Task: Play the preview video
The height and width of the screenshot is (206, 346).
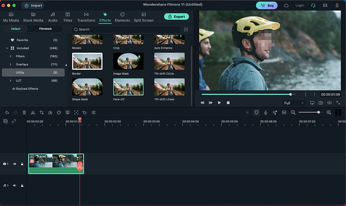Action: click(219, 103)
